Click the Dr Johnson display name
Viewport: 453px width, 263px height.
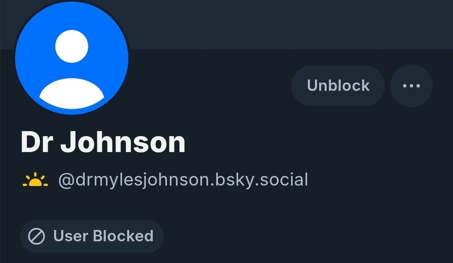click(103, 142)
